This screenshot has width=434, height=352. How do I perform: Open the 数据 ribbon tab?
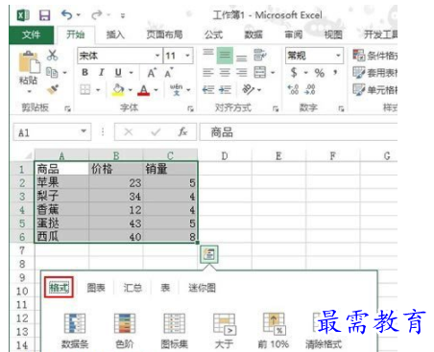click(x=253, y=35)
